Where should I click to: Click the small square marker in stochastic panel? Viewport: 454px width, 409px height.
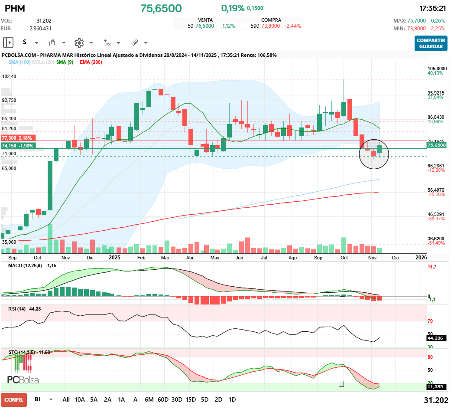[x=341, y=383]
